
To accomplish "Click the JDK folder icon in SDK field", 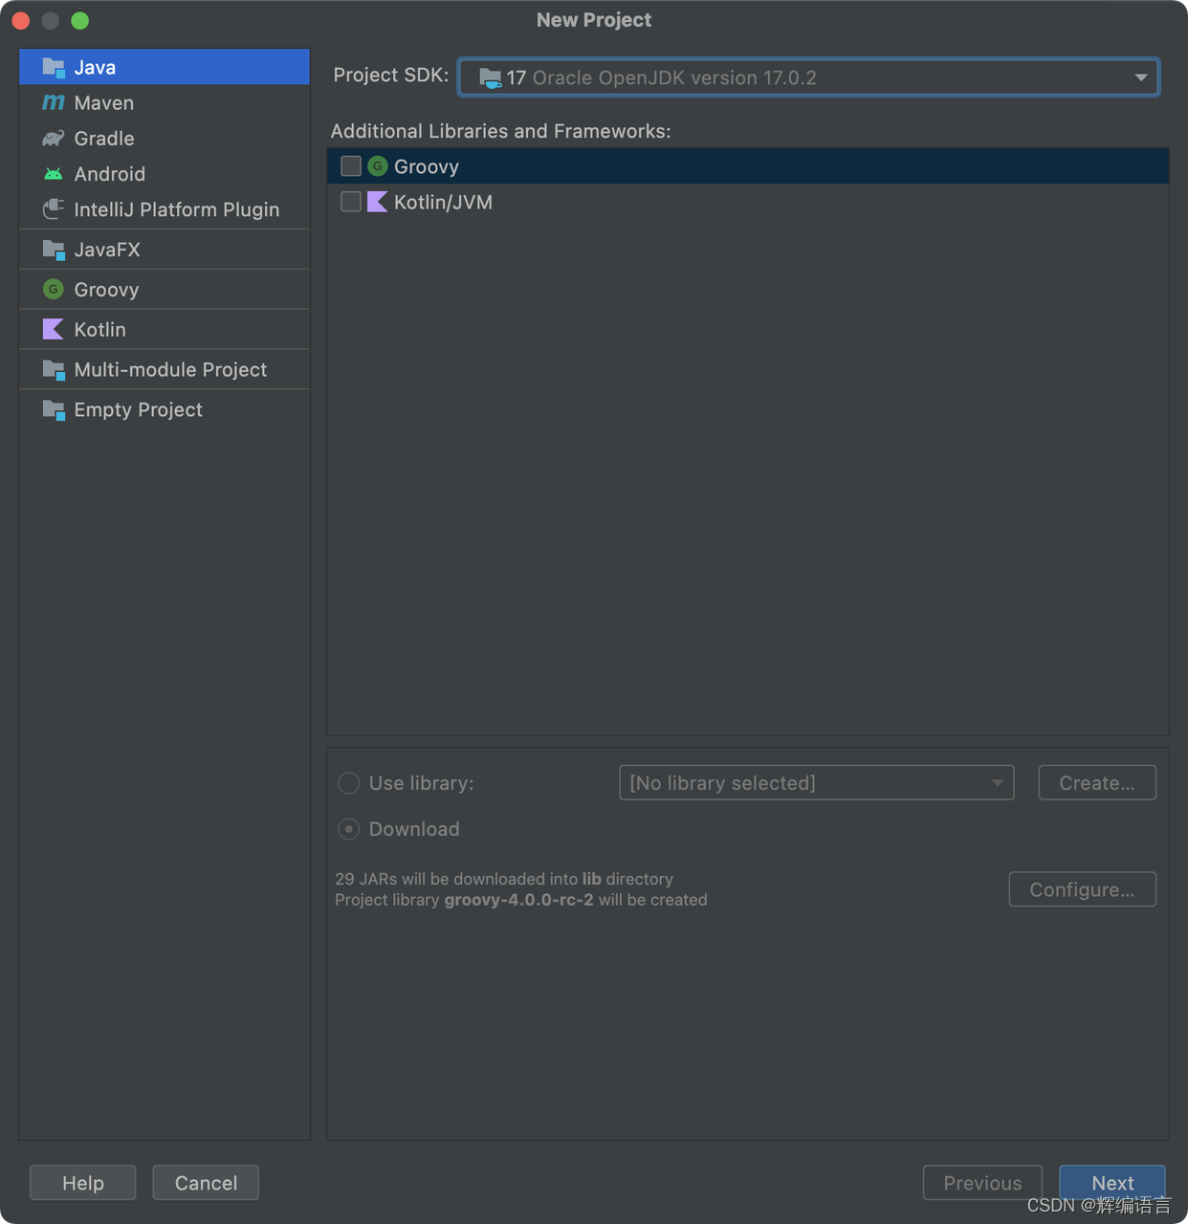I will coord(491,77).
